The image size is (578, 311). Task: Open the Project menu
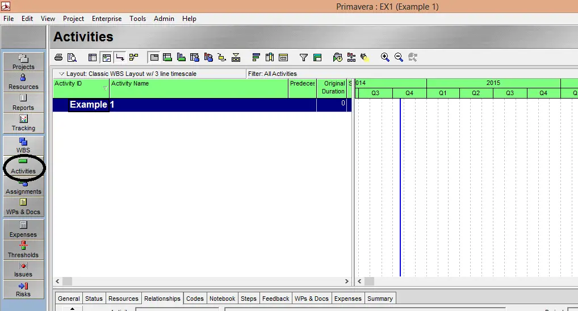pos(73,19)
